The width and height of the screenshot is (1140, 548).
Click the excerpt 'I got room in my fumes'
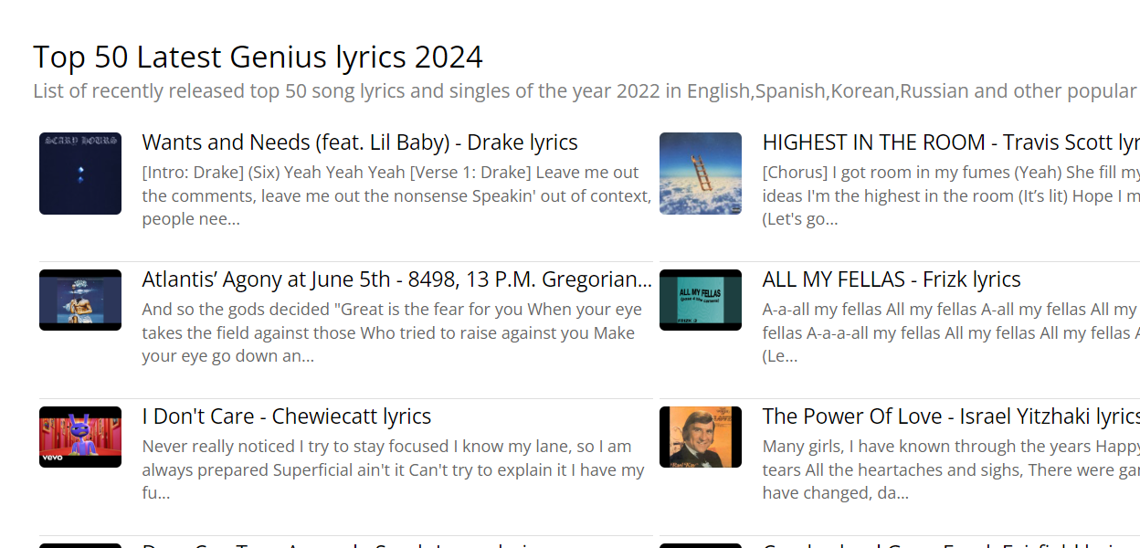pos(951,195)
